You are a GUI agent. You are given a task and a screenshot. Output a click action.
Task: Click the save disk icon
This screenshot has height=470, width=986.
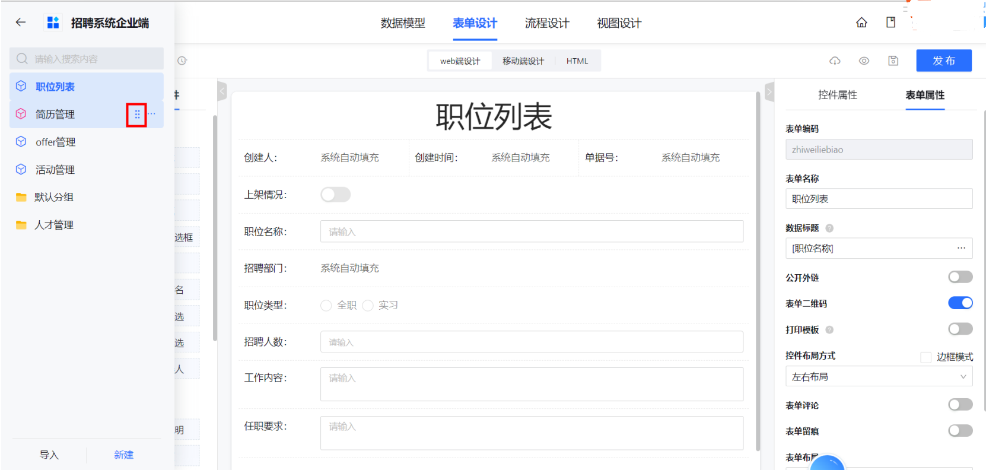pyautogui.click(x=893, y=61)
